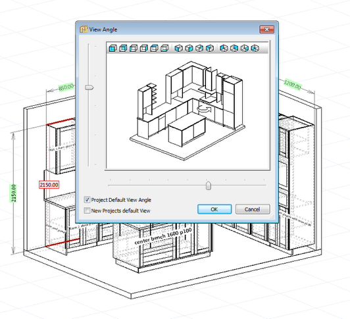Pick the first inside-corner view cube icon

[x=224, y=48]
